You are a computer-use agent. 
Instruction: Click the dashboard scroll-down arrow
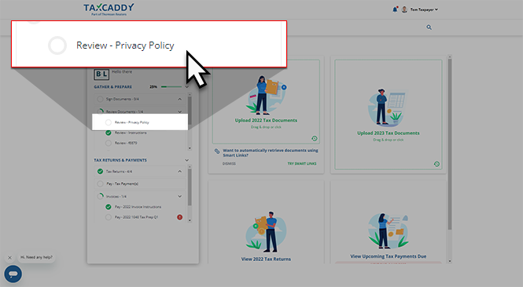(x=450, y=261)
